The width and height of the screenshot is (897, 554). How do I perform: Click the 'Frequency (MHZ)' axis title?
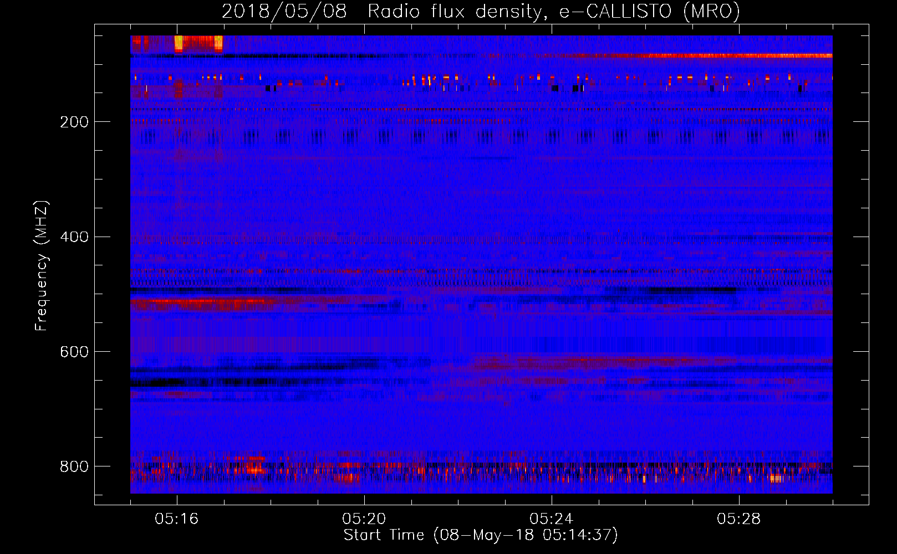(42, 265)
